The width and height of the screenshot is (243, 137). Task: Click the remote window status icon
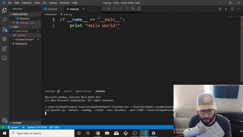pyautogui.click(x=3, y=127)
